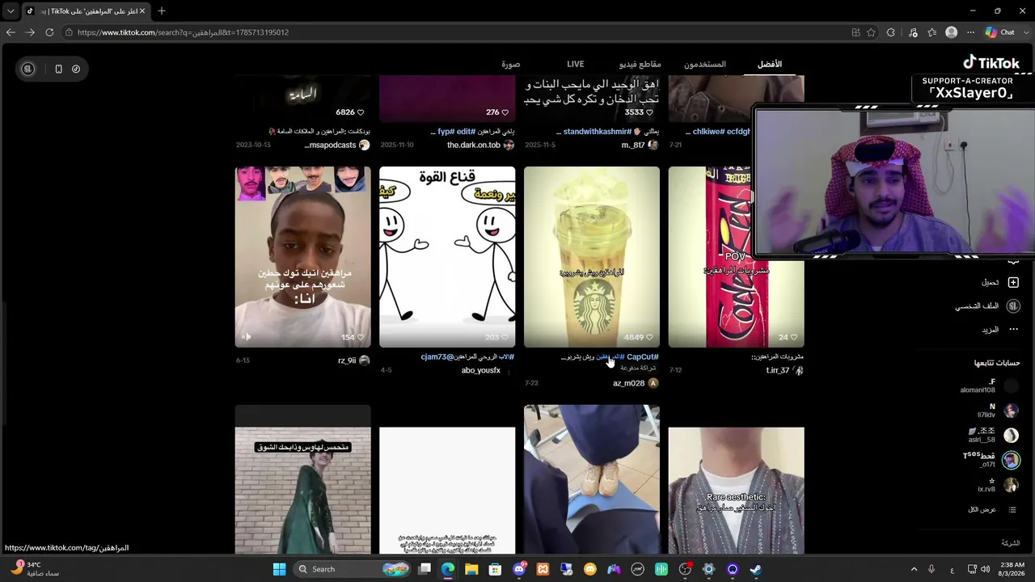This screenshot has height=582, width=1035.
Task: Open the video by rz_9ii
Action: [303, 257]
